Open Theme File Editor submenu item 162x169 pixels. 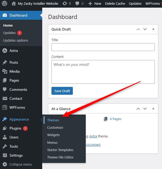60,157
